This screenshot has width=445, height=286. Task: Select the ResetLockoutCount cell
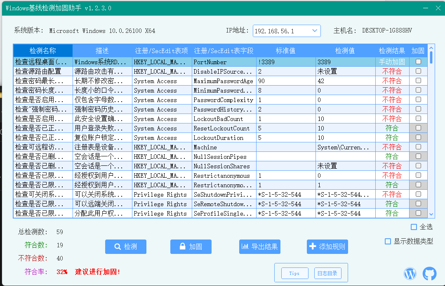coord(224,128)
